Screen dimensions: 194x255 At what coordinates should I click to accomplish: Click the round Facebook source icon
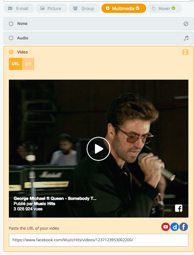click(184, 227)
